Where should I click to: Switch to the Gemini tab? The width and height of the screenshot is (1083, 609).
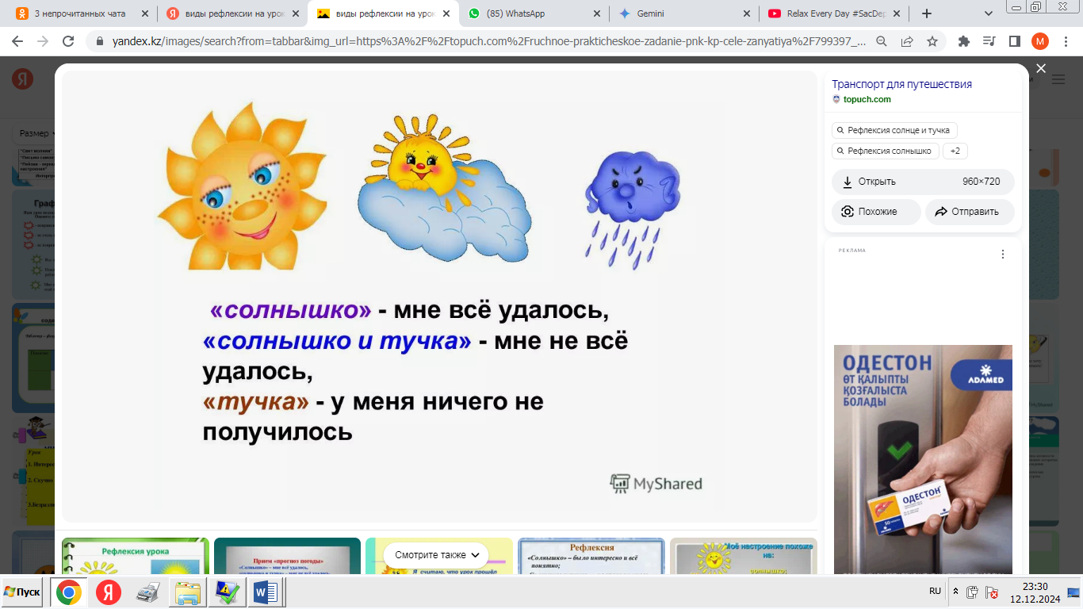(684, 13)
